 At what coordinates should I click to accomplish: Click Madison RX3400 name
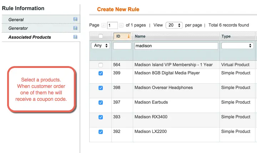151,117
